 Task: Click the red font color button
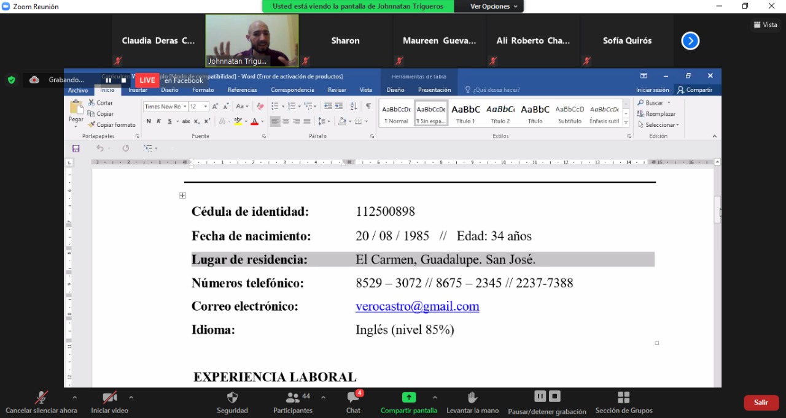(254, 121)
